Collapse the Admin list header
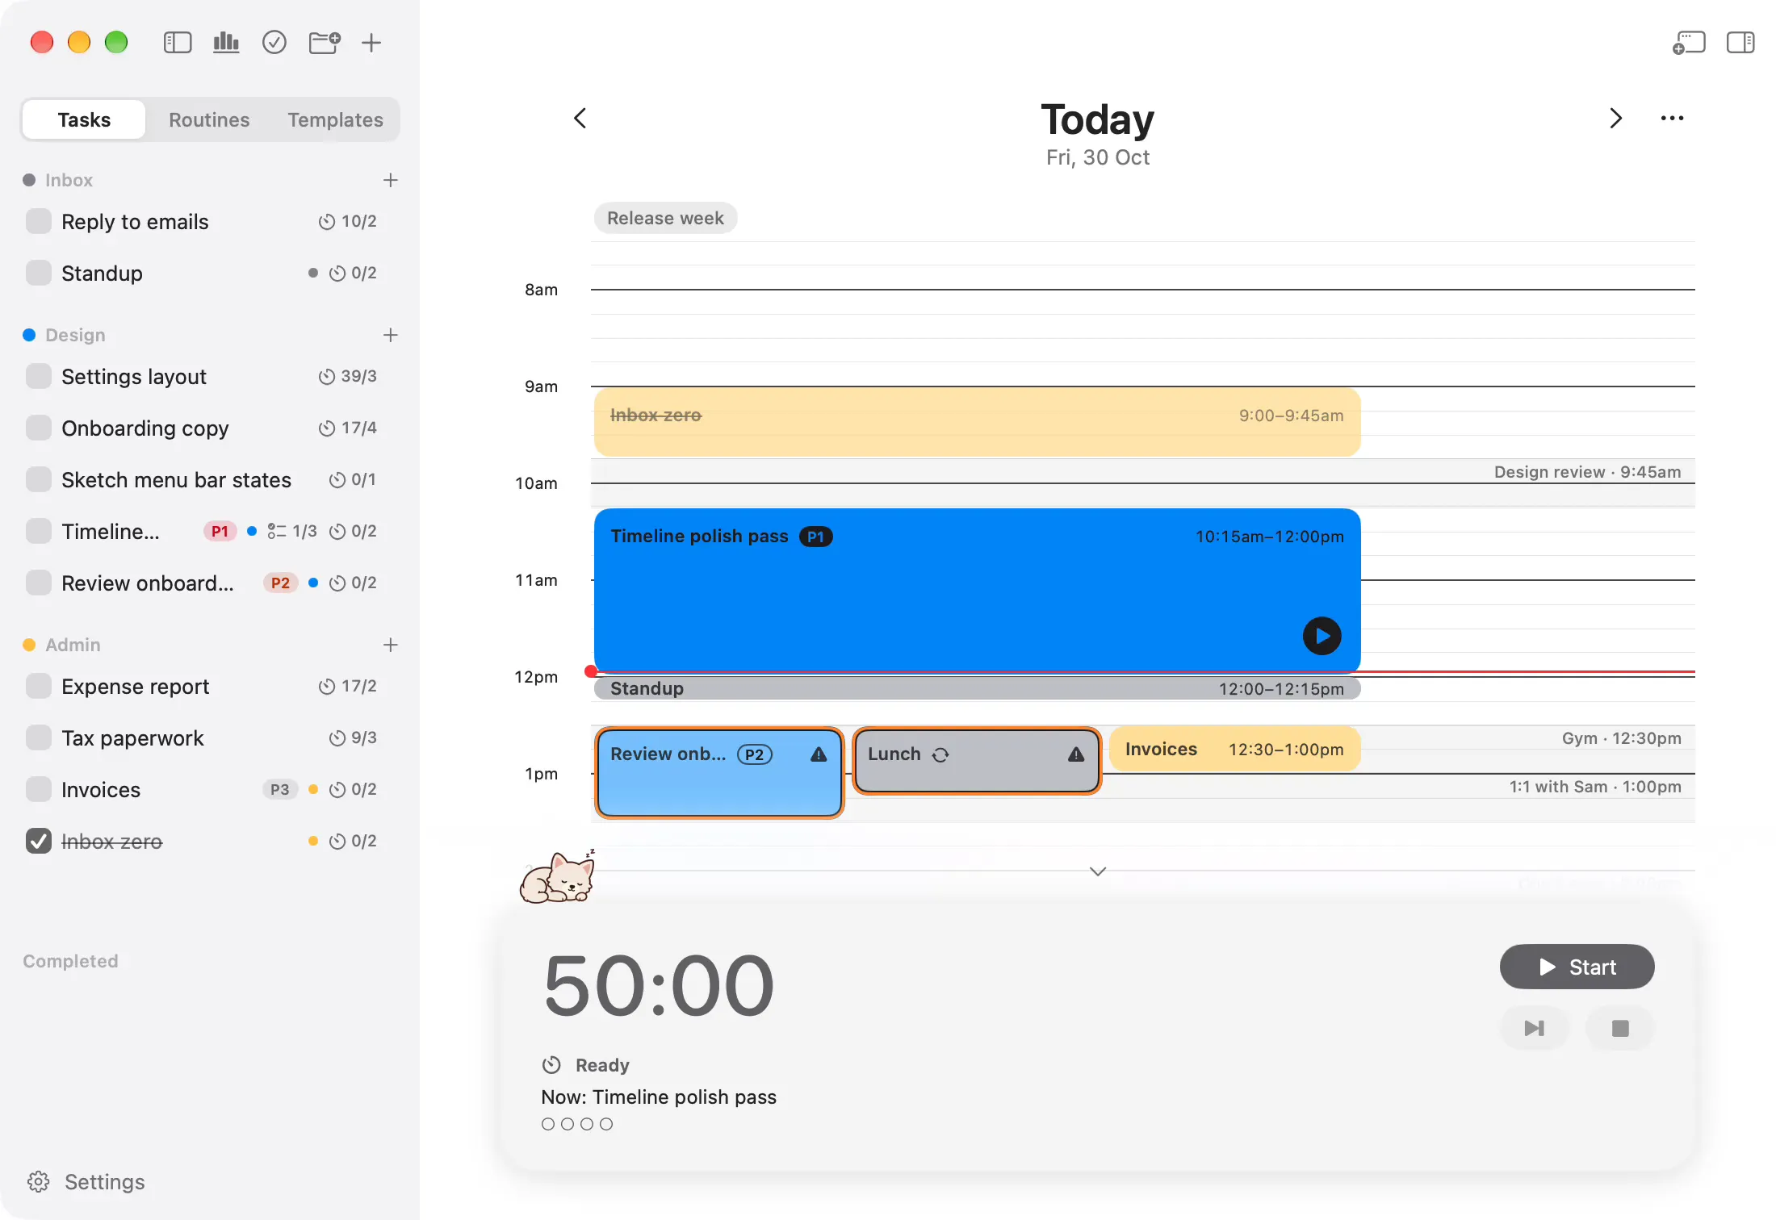Viewport: 1776px width, 1220px height. point(73,645)
